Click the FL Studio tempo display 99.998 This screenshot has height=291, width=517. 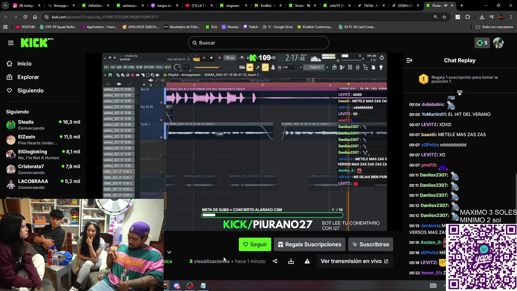pos(230,58)
